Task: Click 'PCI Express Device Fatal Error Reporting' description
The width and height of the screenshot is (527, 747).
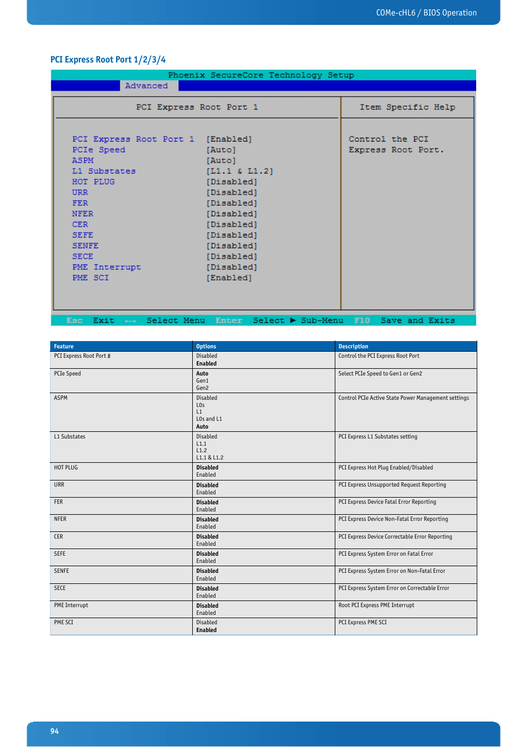Action: click(x=387, y=502)
